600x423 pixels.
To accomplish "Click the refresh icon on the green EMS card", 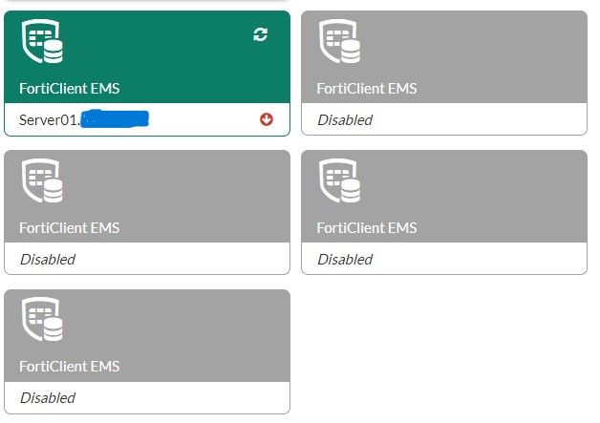I will click(x=260, y=34).
